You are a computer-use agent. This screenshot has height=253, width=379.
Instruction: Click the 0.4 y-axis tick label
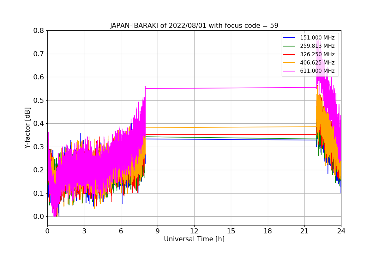(39, 124)
